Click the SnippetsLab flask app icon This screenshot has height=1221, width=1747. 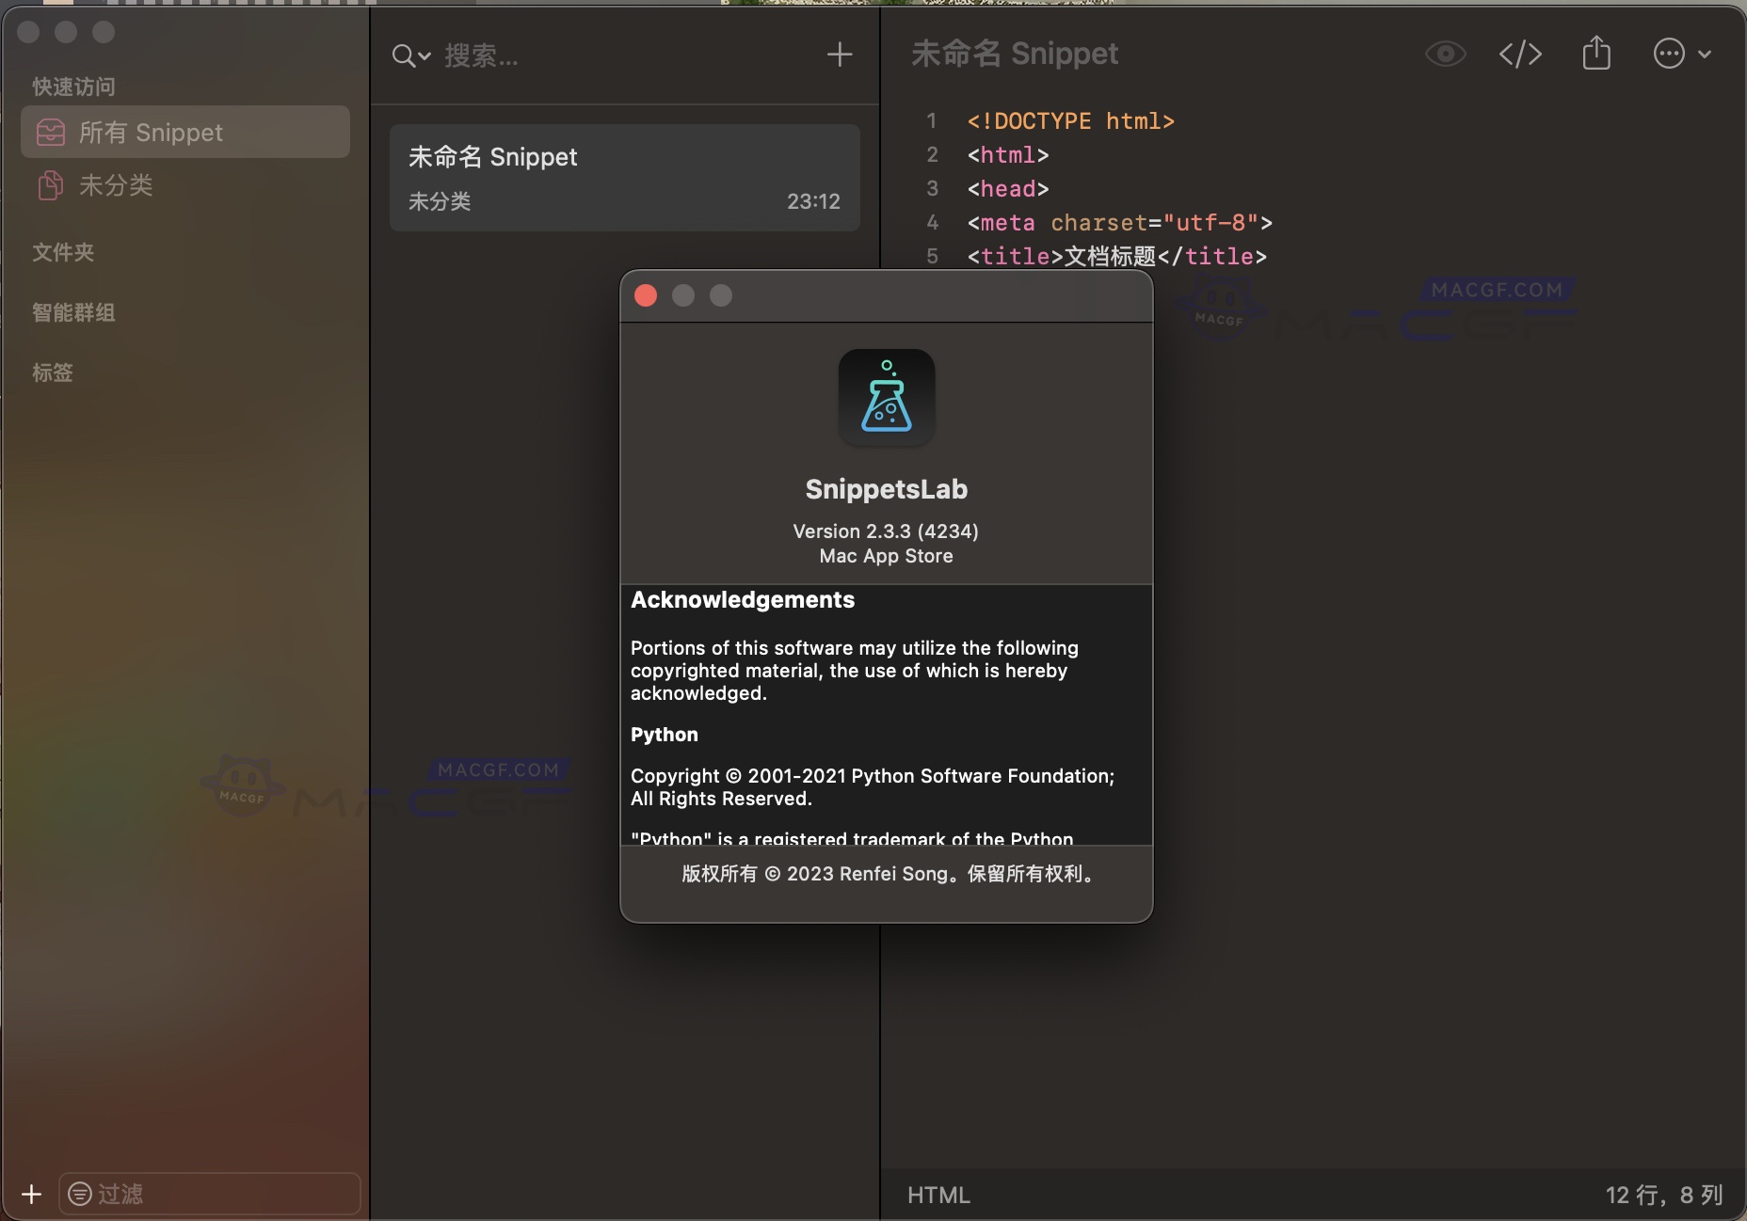pyautogui.click(x=886, y=398)
